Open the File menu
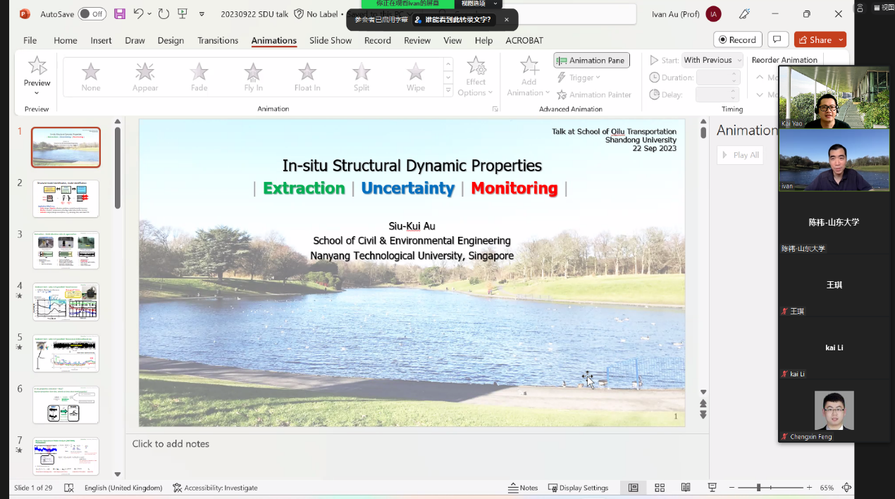The width and height of the screenshot is (895, 499). coord(30,40)
